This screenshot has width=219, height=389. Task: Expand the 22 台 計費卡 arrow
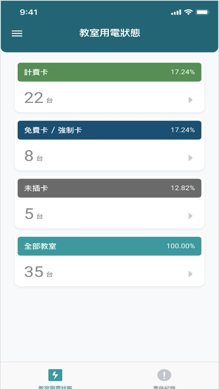click(191, 99)
